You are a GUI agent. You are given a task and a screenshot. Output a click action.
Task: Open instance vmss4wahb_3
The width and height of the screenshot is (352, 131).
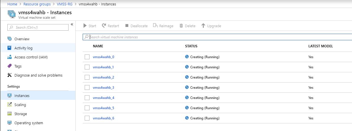tap(103, 87)
